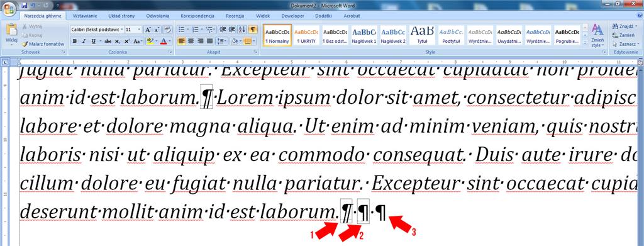Expand Style pane dialog launcher
This screenshot has height=246, width=644.
tap(604, 53)
